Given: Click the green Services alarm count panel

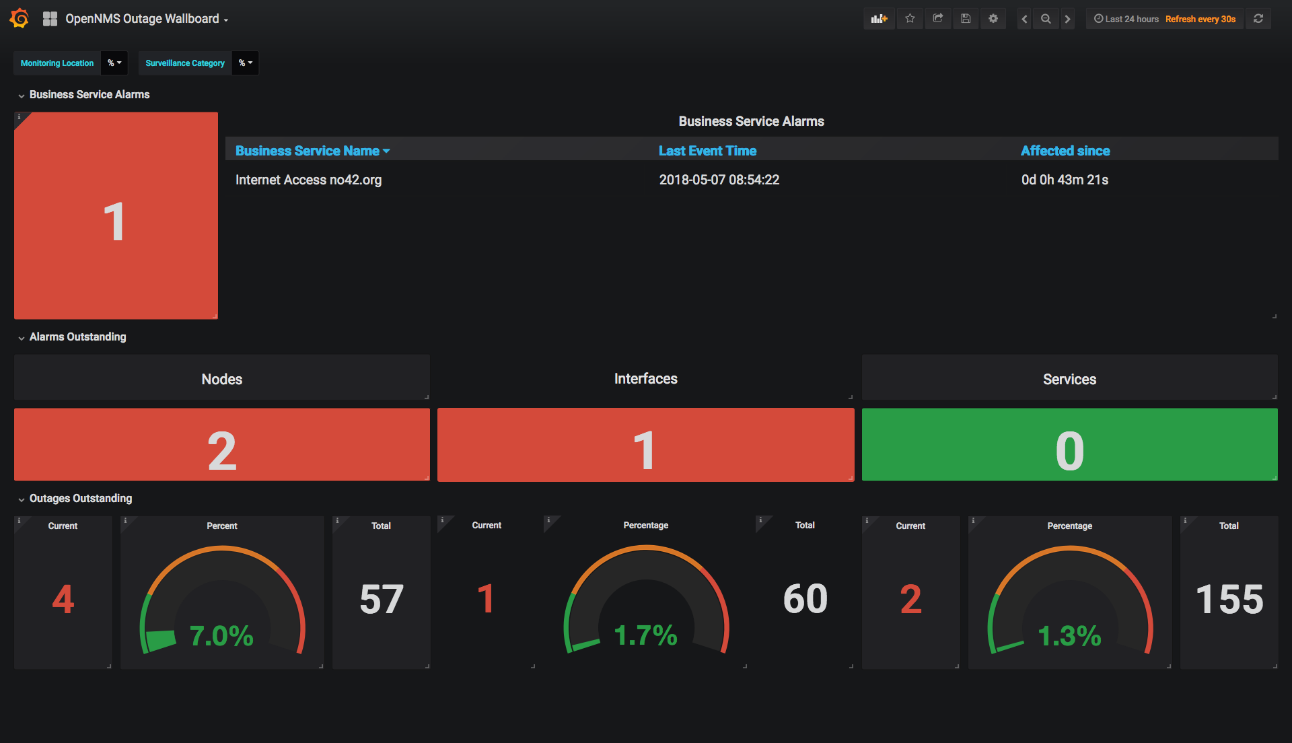Looking at the screenshot, I should coord(1069,445).
